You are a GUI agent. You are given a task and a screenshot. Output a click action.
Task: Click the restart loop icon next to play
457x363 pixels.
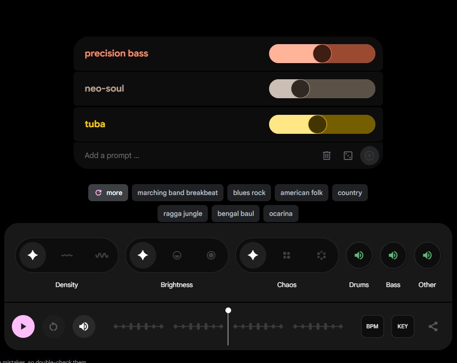coord(54,326)
